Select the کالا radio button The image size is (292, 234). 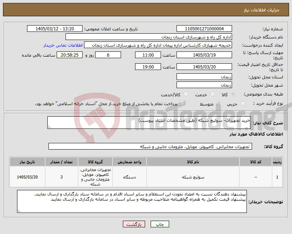pos(233,94)
